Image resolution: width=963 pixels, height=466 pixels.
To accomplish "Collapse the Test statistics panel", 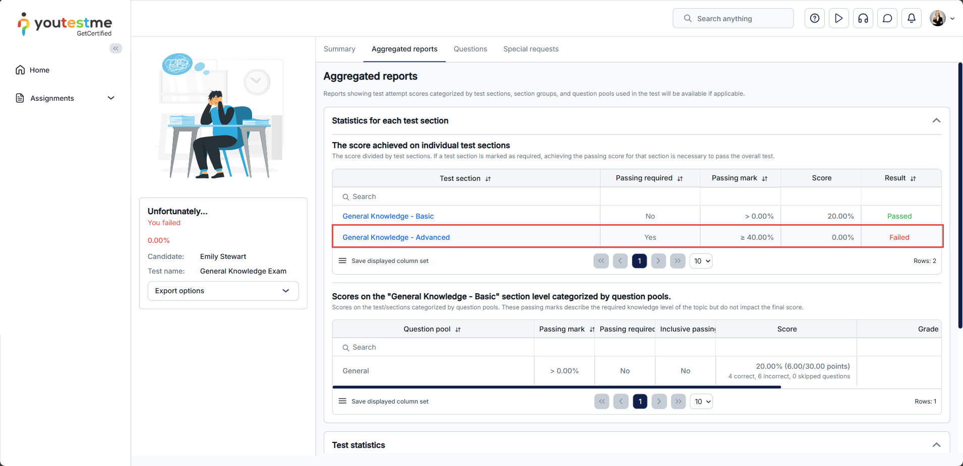I will (x=936, y=445).
